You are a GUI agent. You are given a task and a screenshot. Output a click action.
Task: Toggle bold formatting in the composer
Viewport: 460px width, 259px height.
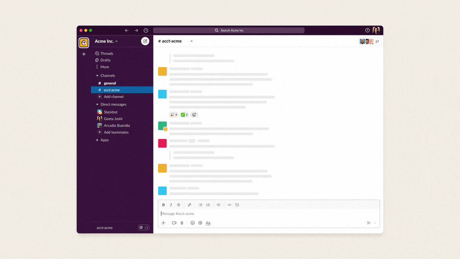pyautogui.click(x=163, y=205)
